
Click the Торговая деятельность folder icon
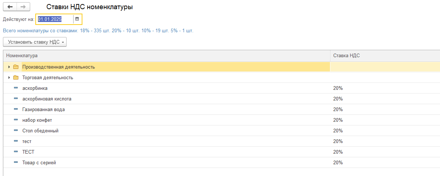(16, 78)
